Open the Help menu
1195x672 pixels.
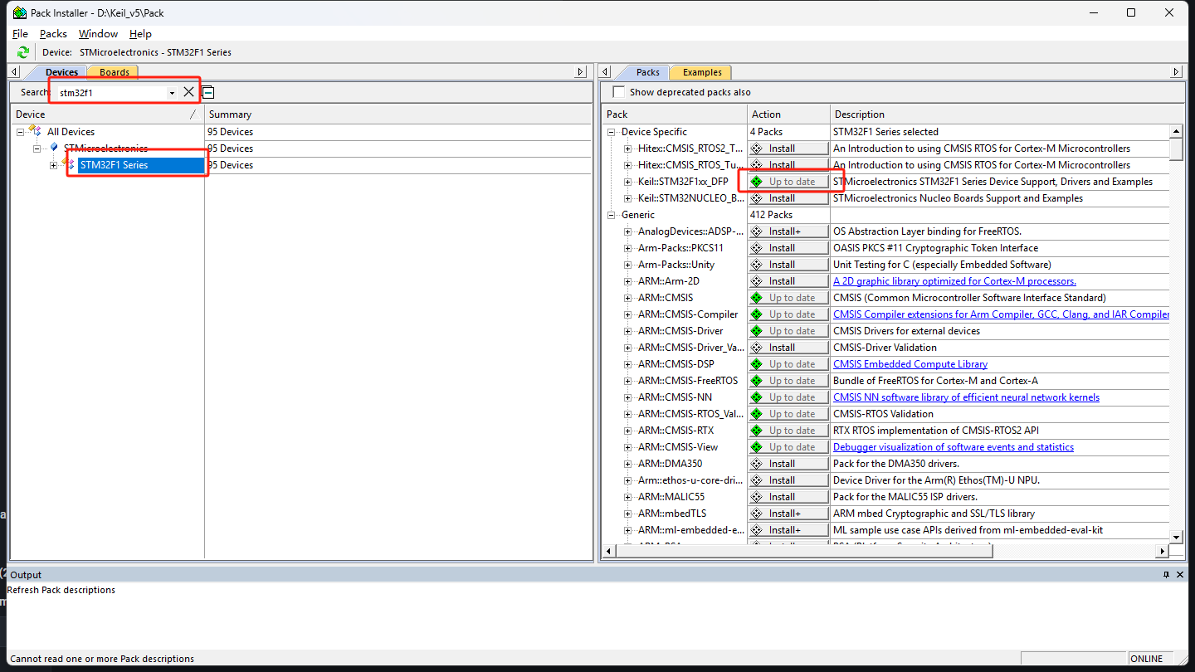click(140, 34)
